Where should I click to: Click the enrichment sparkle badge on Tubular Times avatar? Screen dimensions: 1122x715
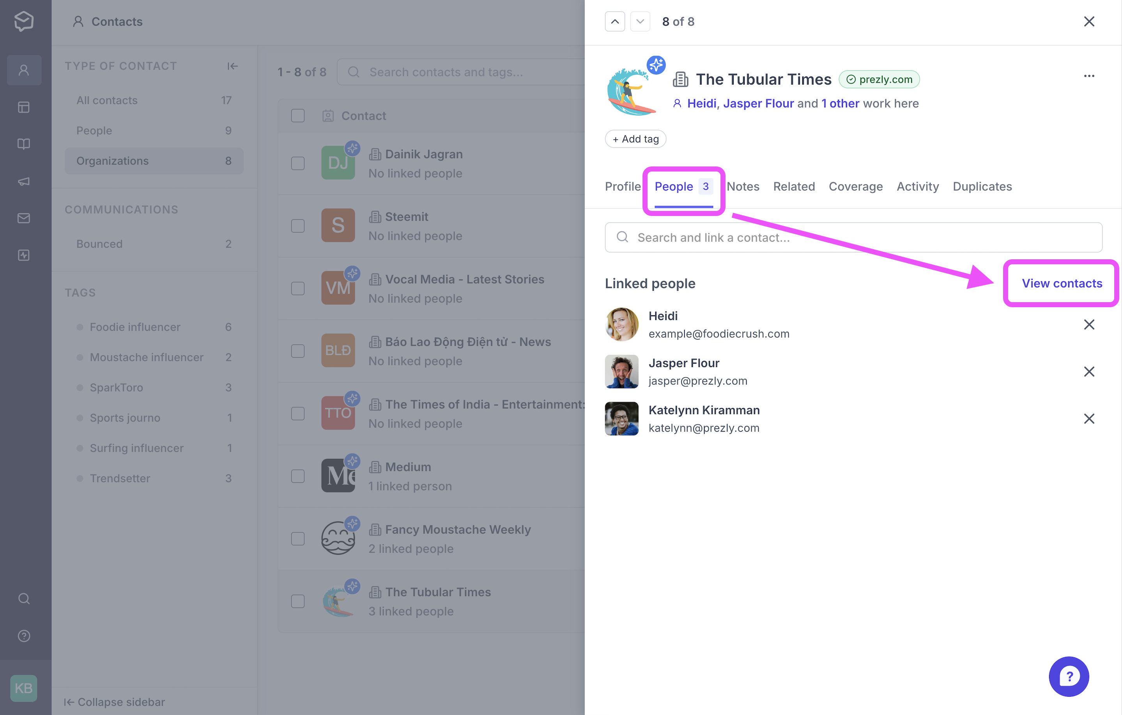pos(656,65)
